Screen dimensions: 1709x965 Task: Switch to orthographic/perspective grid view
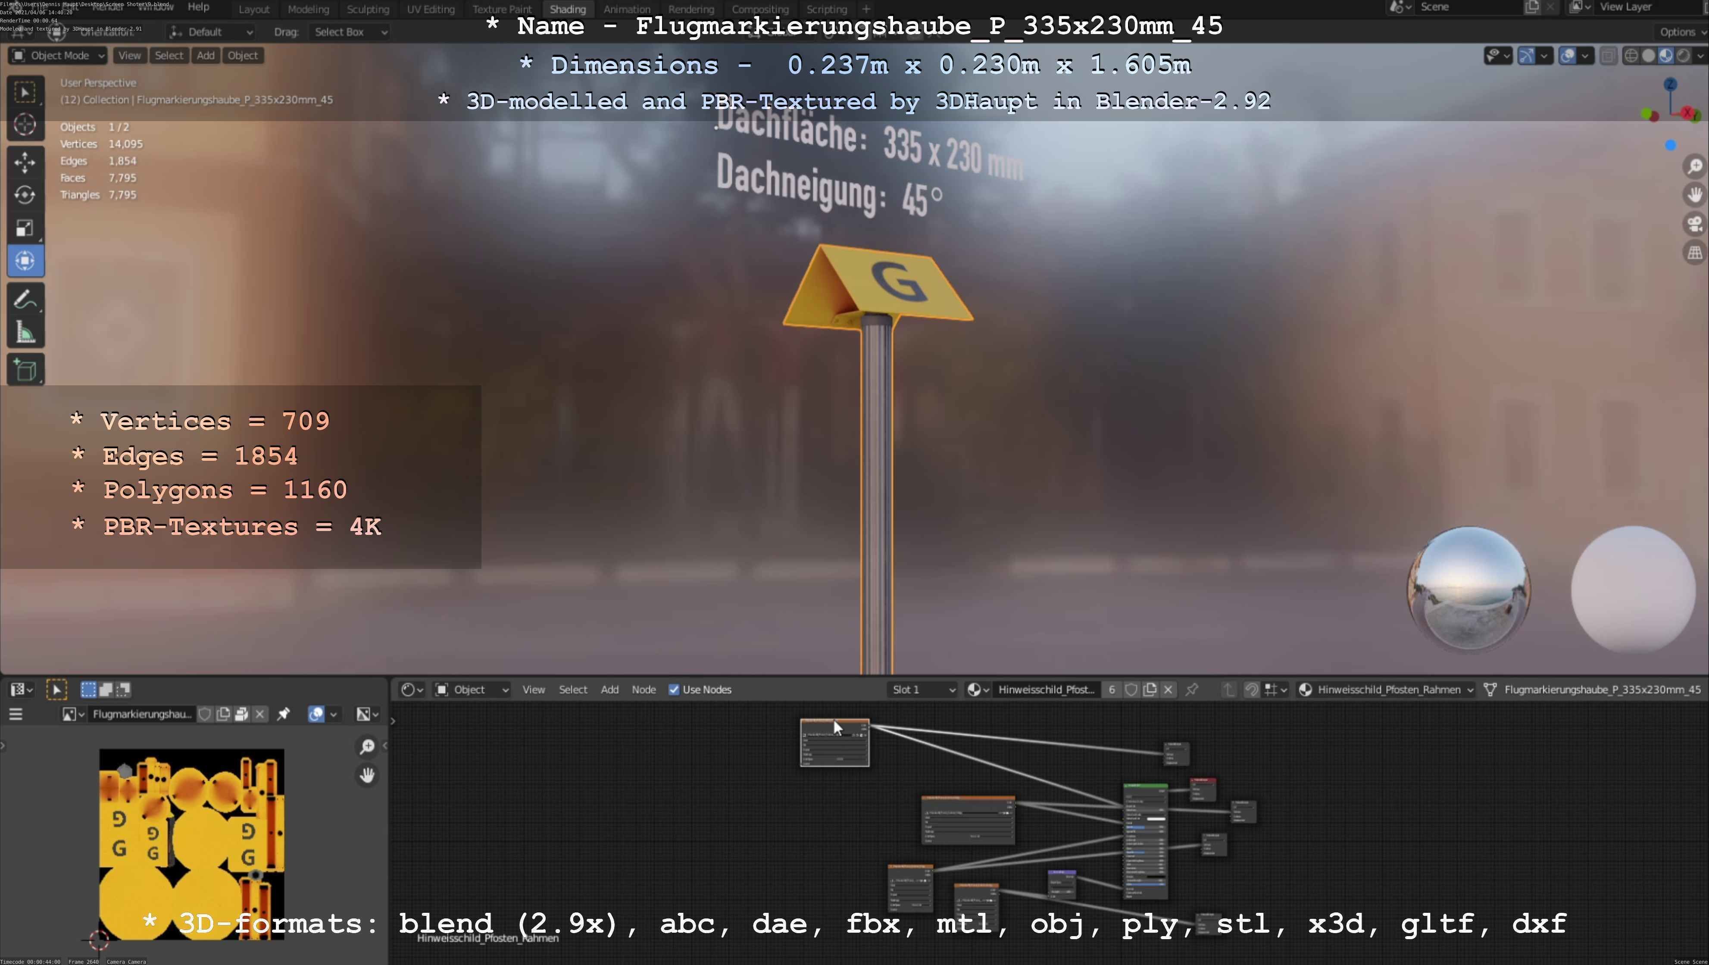[1694, 253]
